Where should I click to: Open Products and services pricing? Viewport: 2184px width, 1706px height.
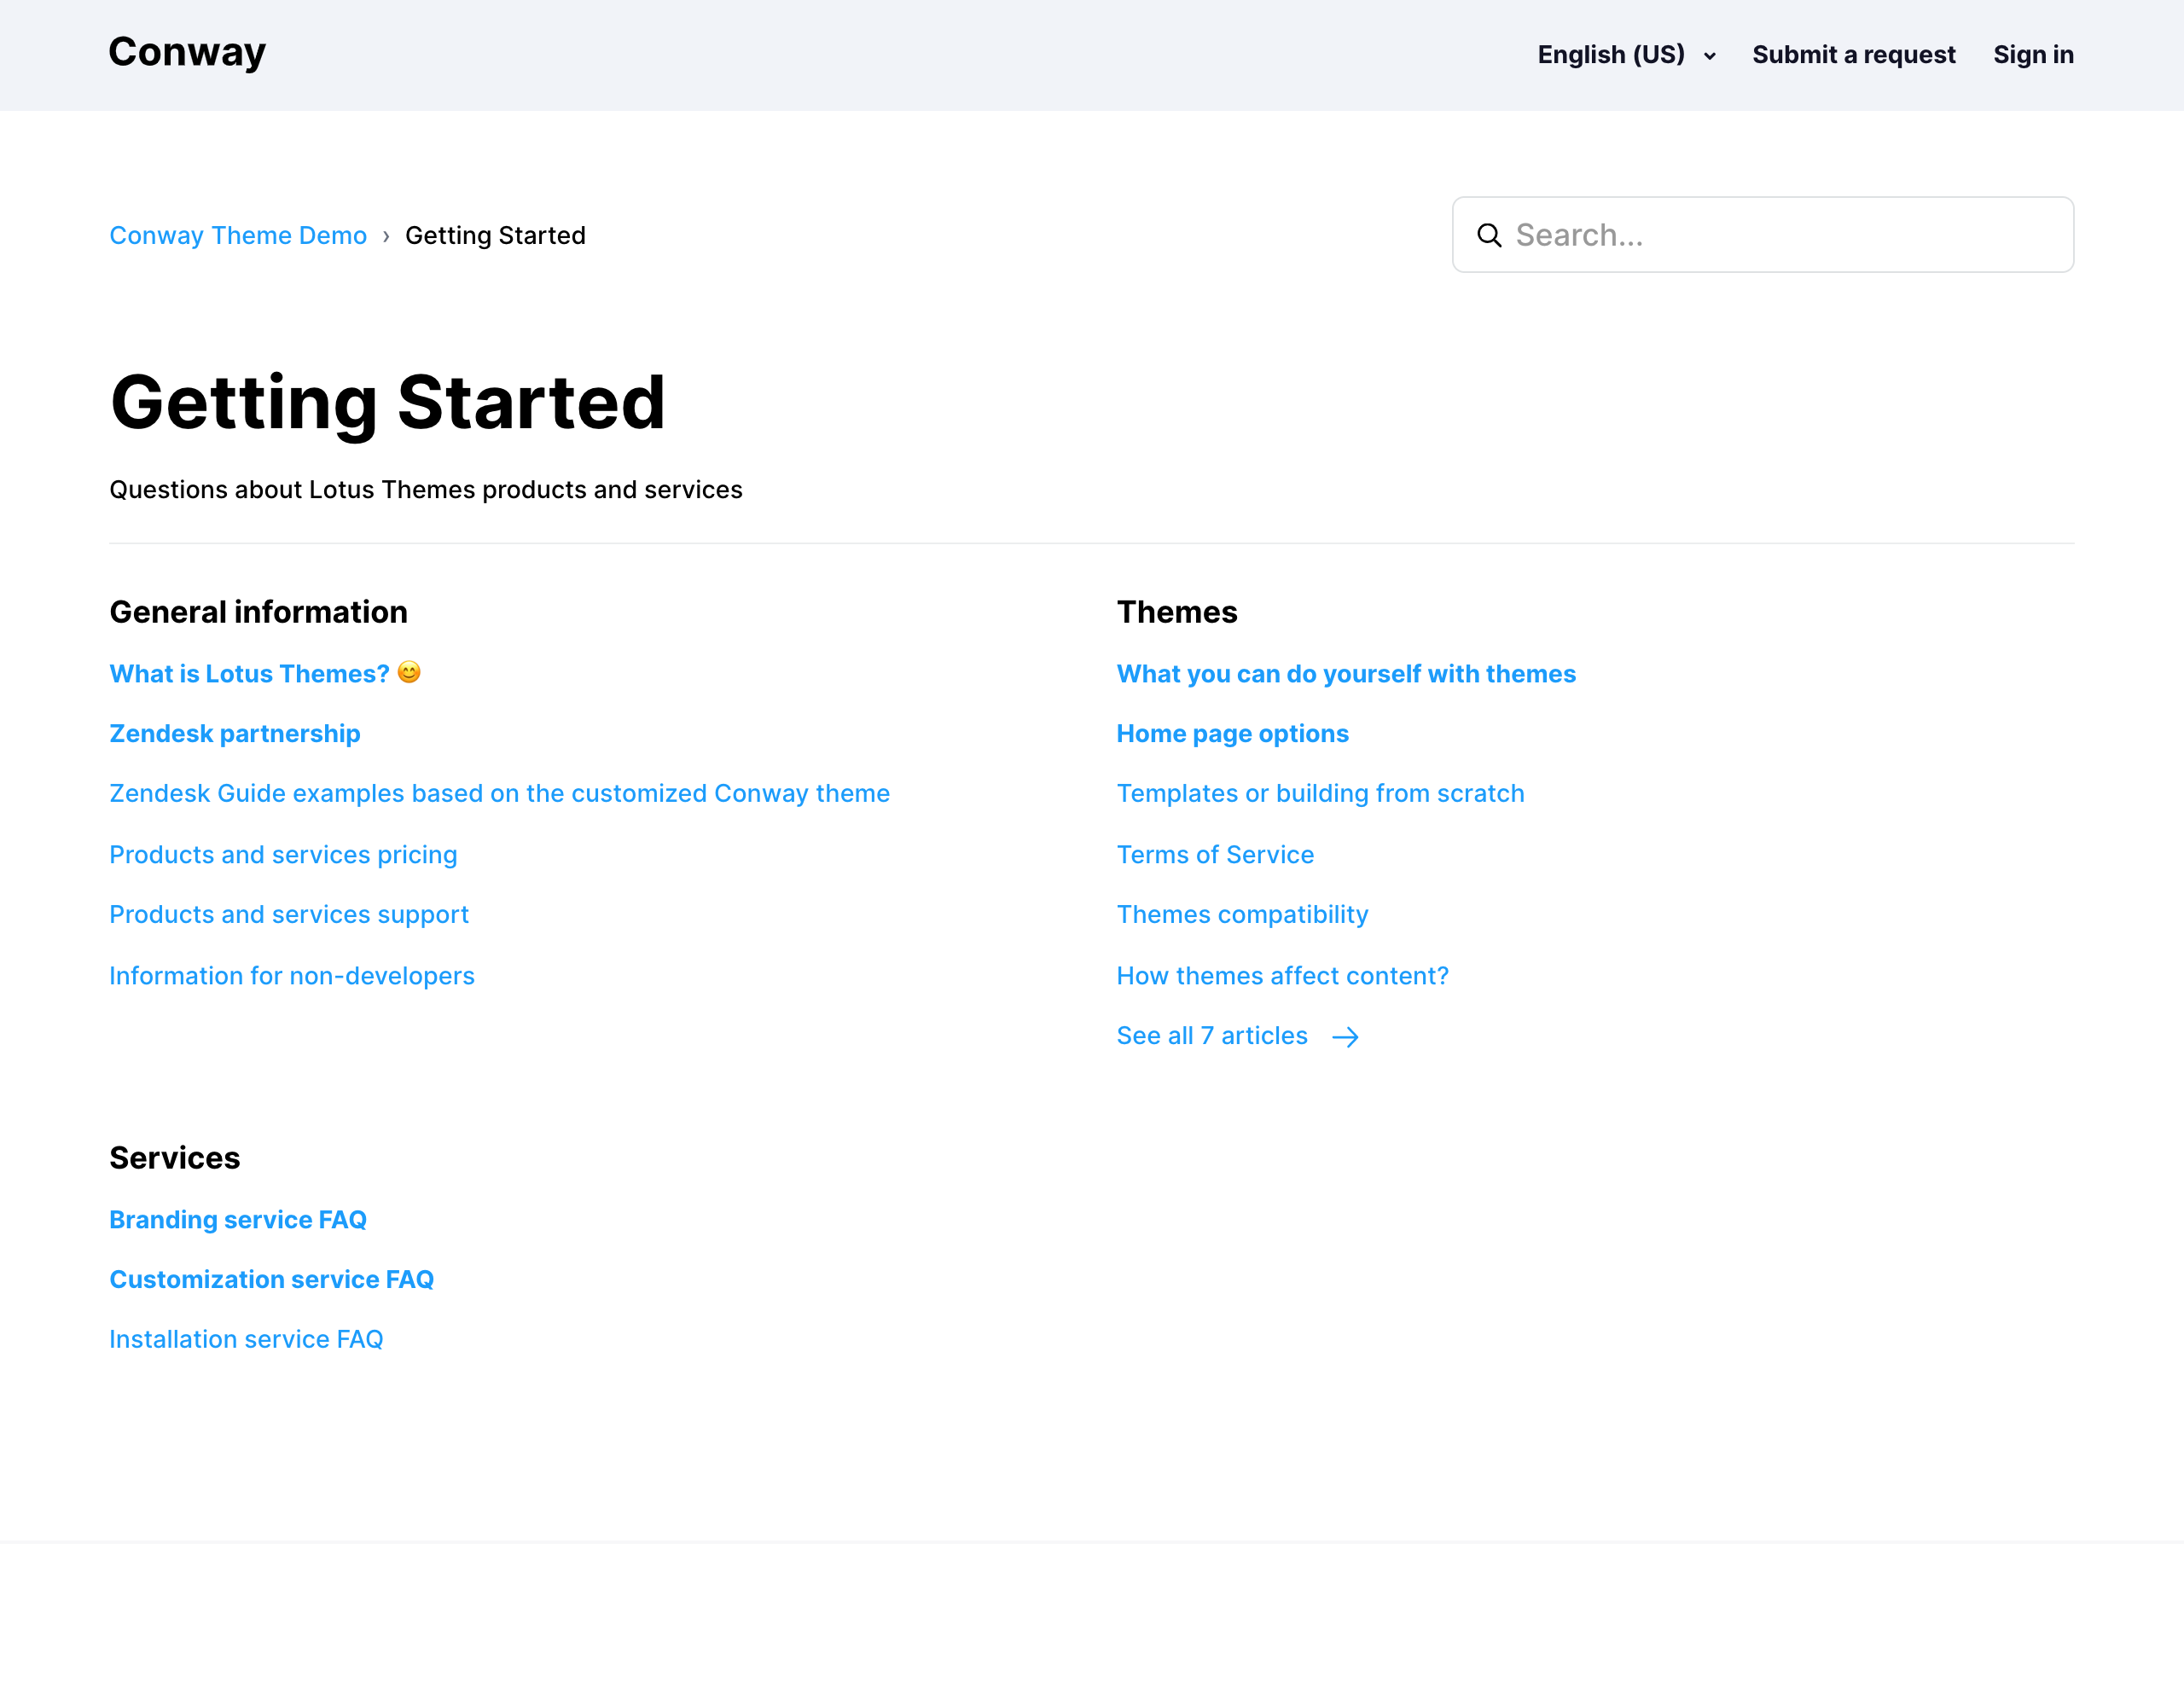(x=283, y=855)
